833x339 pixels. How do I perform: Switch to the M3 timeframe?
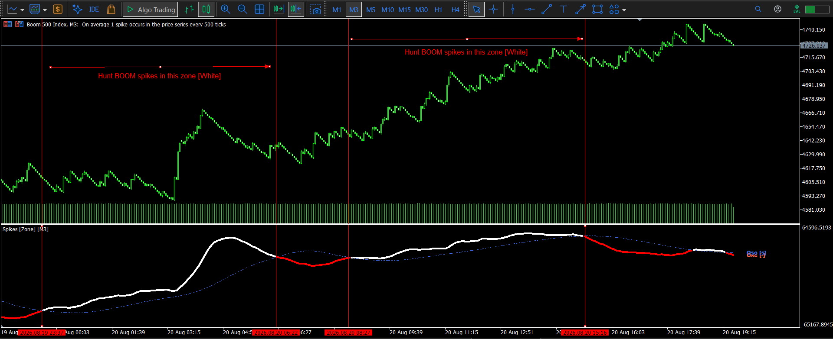pos(354,10)
